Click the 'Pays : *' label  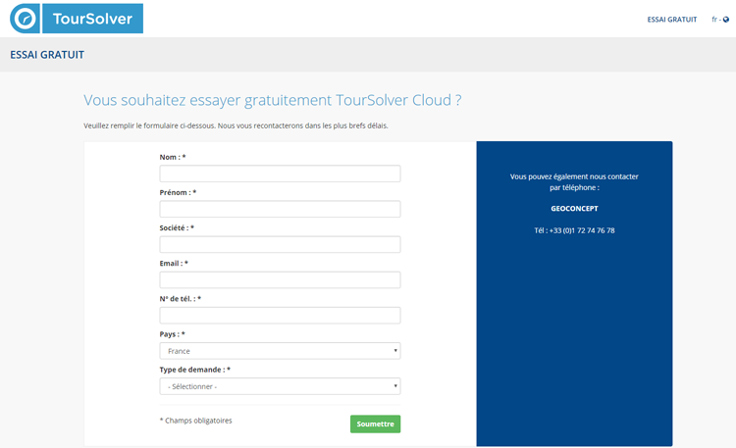(x=173, y=334)
